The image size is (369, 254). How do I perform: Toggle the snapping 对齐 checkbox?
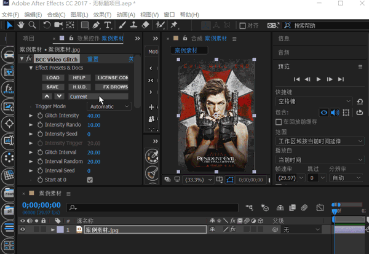click(x=242, y=25)
